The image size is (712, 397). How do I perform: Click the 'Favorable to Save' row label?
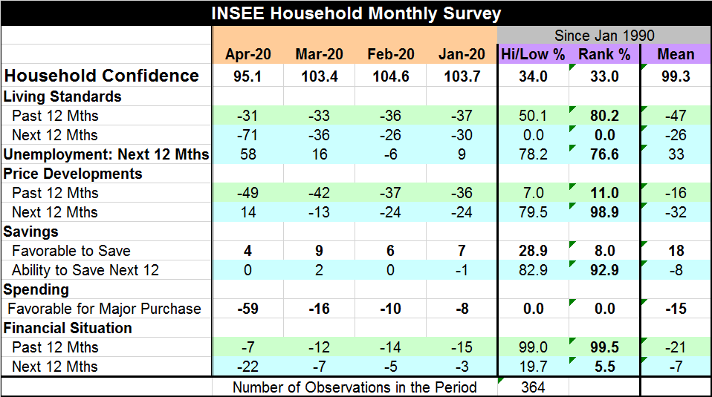(x=71, y=251)
